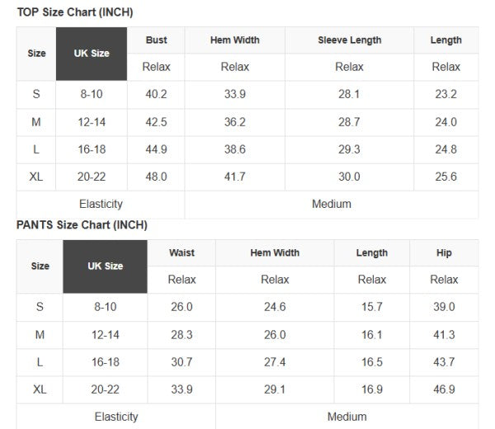Select the TOP Size Chart (INCH) title
This screenshot has height=429, width=495.
coord(75,12)
